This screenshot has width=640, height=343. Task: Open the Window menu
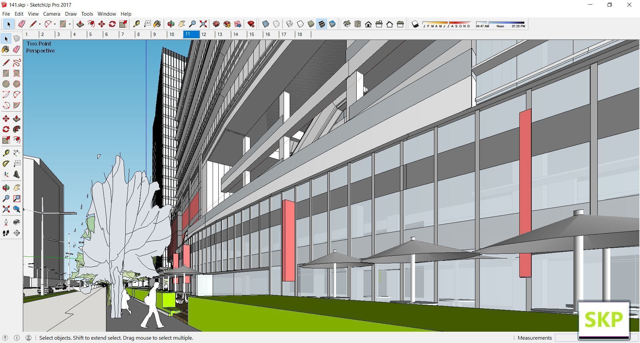pyautogui.click(x=107, y=14)
